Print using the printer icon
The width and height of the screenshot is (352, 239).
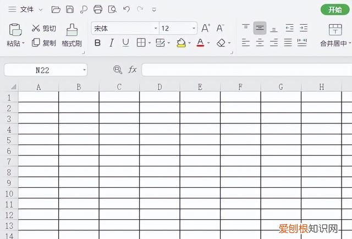click(98, 9)
